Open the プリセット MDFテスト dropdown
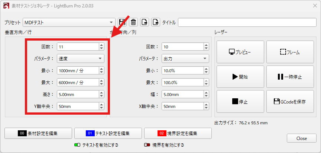This screenshot has width=321, height=153. click(69, 22)
